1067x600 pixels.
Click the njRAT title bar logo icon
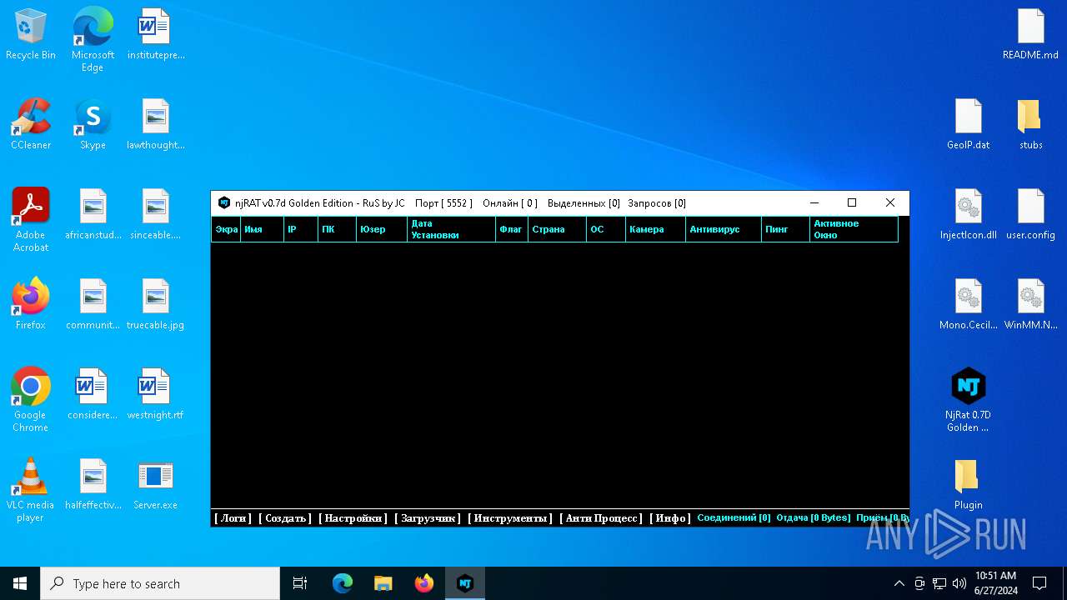[x=224, y=202]
